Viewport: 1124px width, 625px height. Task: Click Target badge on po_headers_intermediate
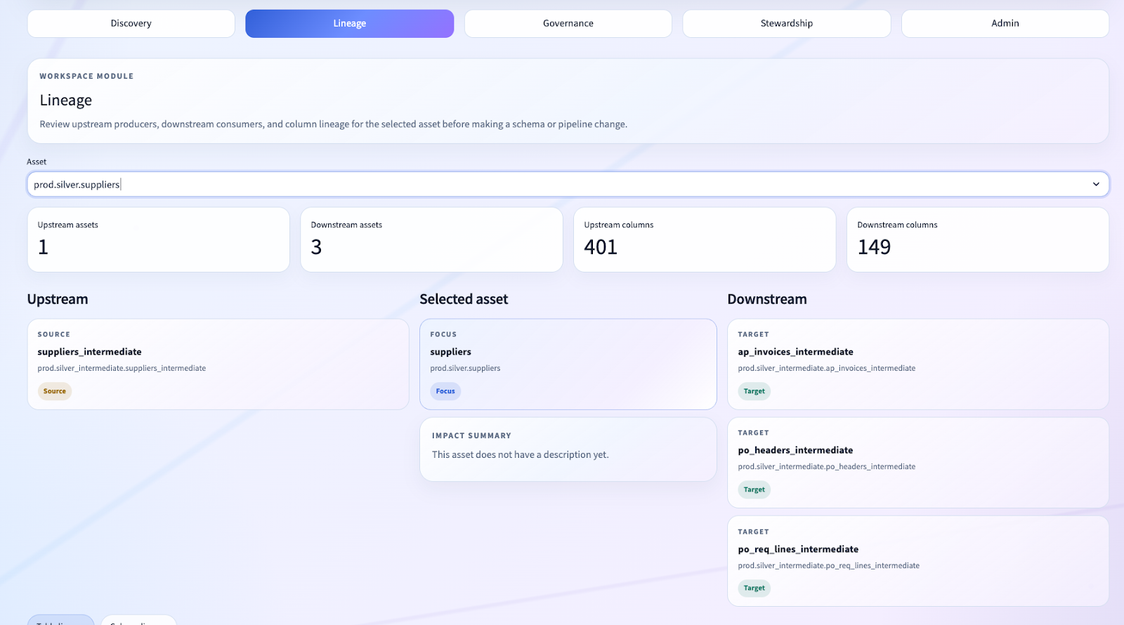click(x=754, y=489)
